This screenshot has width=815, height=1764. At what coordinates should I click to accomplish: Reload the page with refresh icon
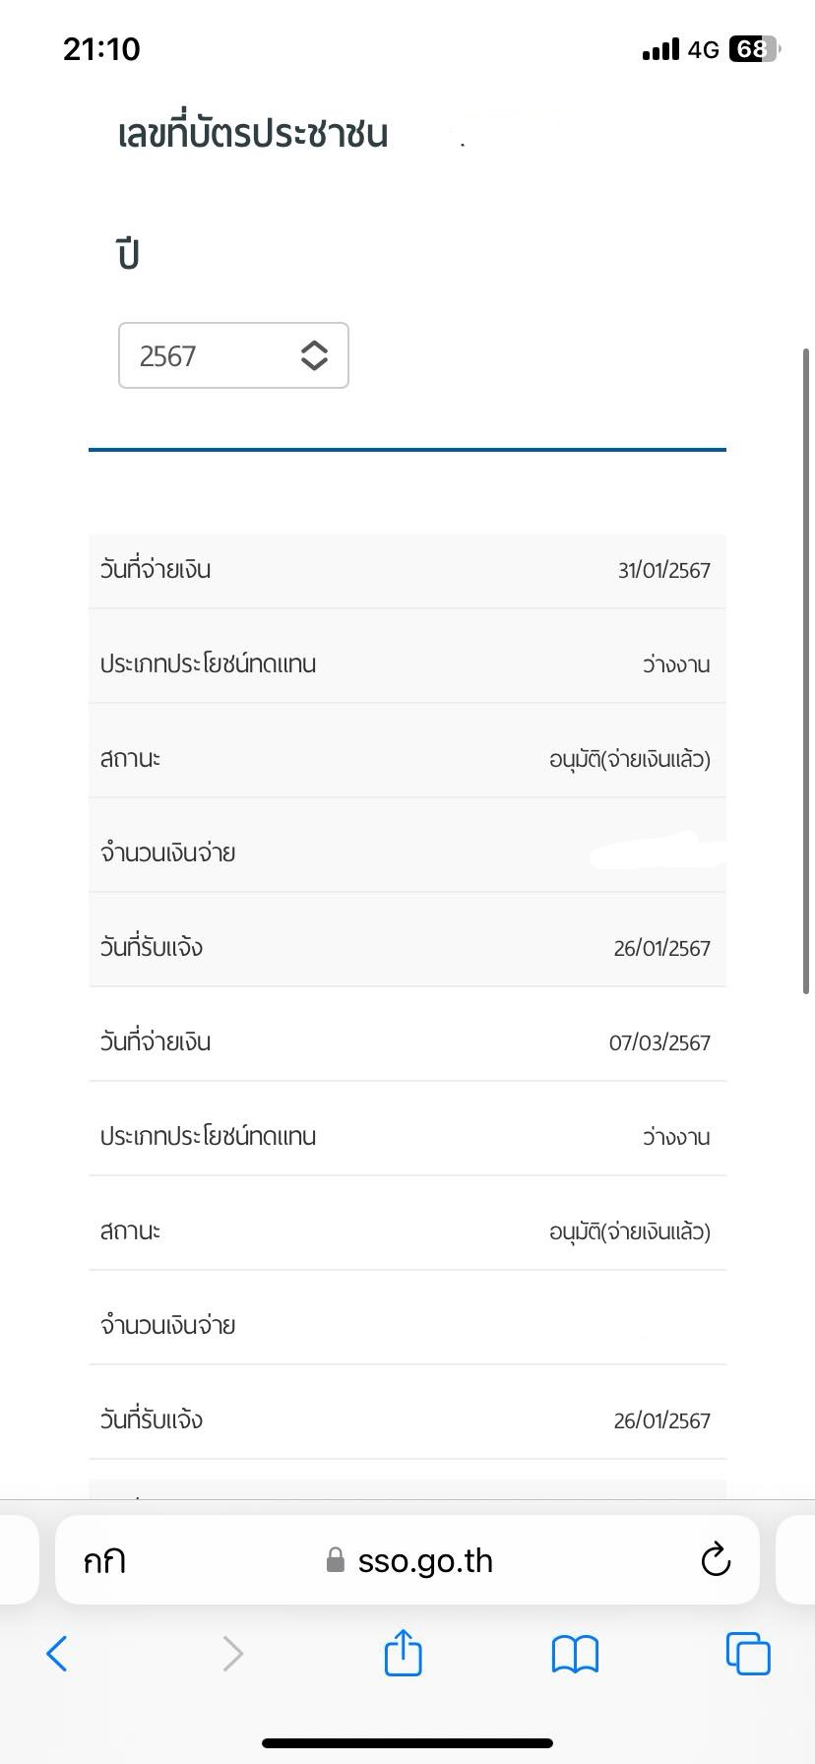pos(716,1559)
